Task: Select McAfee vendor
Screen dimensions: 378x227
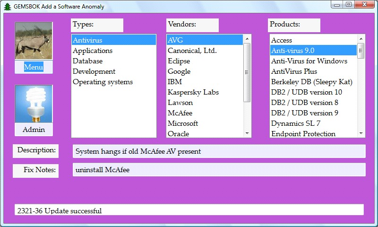Action: point(205,113)
